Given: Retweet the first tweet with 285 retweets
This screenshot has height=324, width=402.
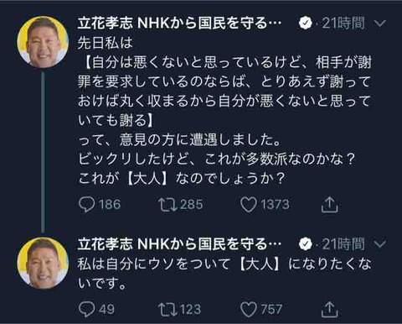Looking at the screenshot, I should coord(167,205).
